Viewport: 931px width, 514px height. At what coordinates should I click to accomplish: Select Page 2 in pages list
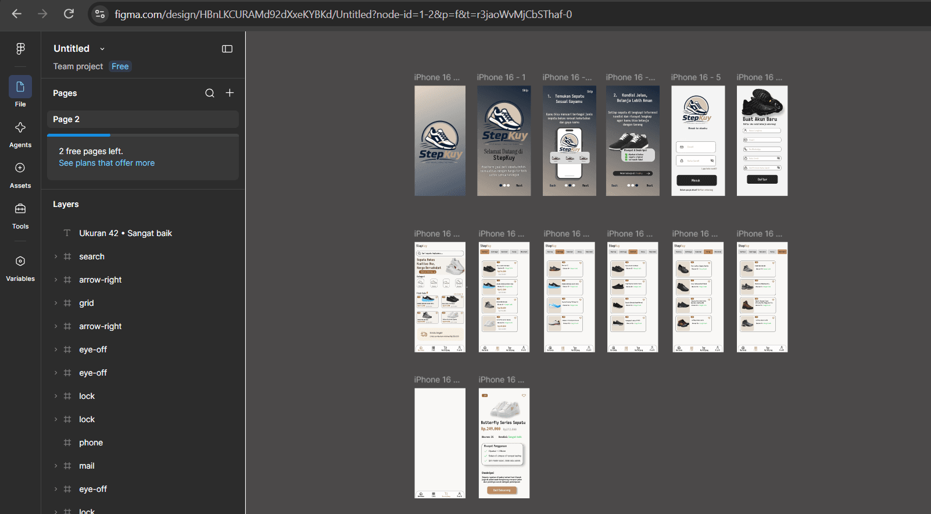pos(143,119)
